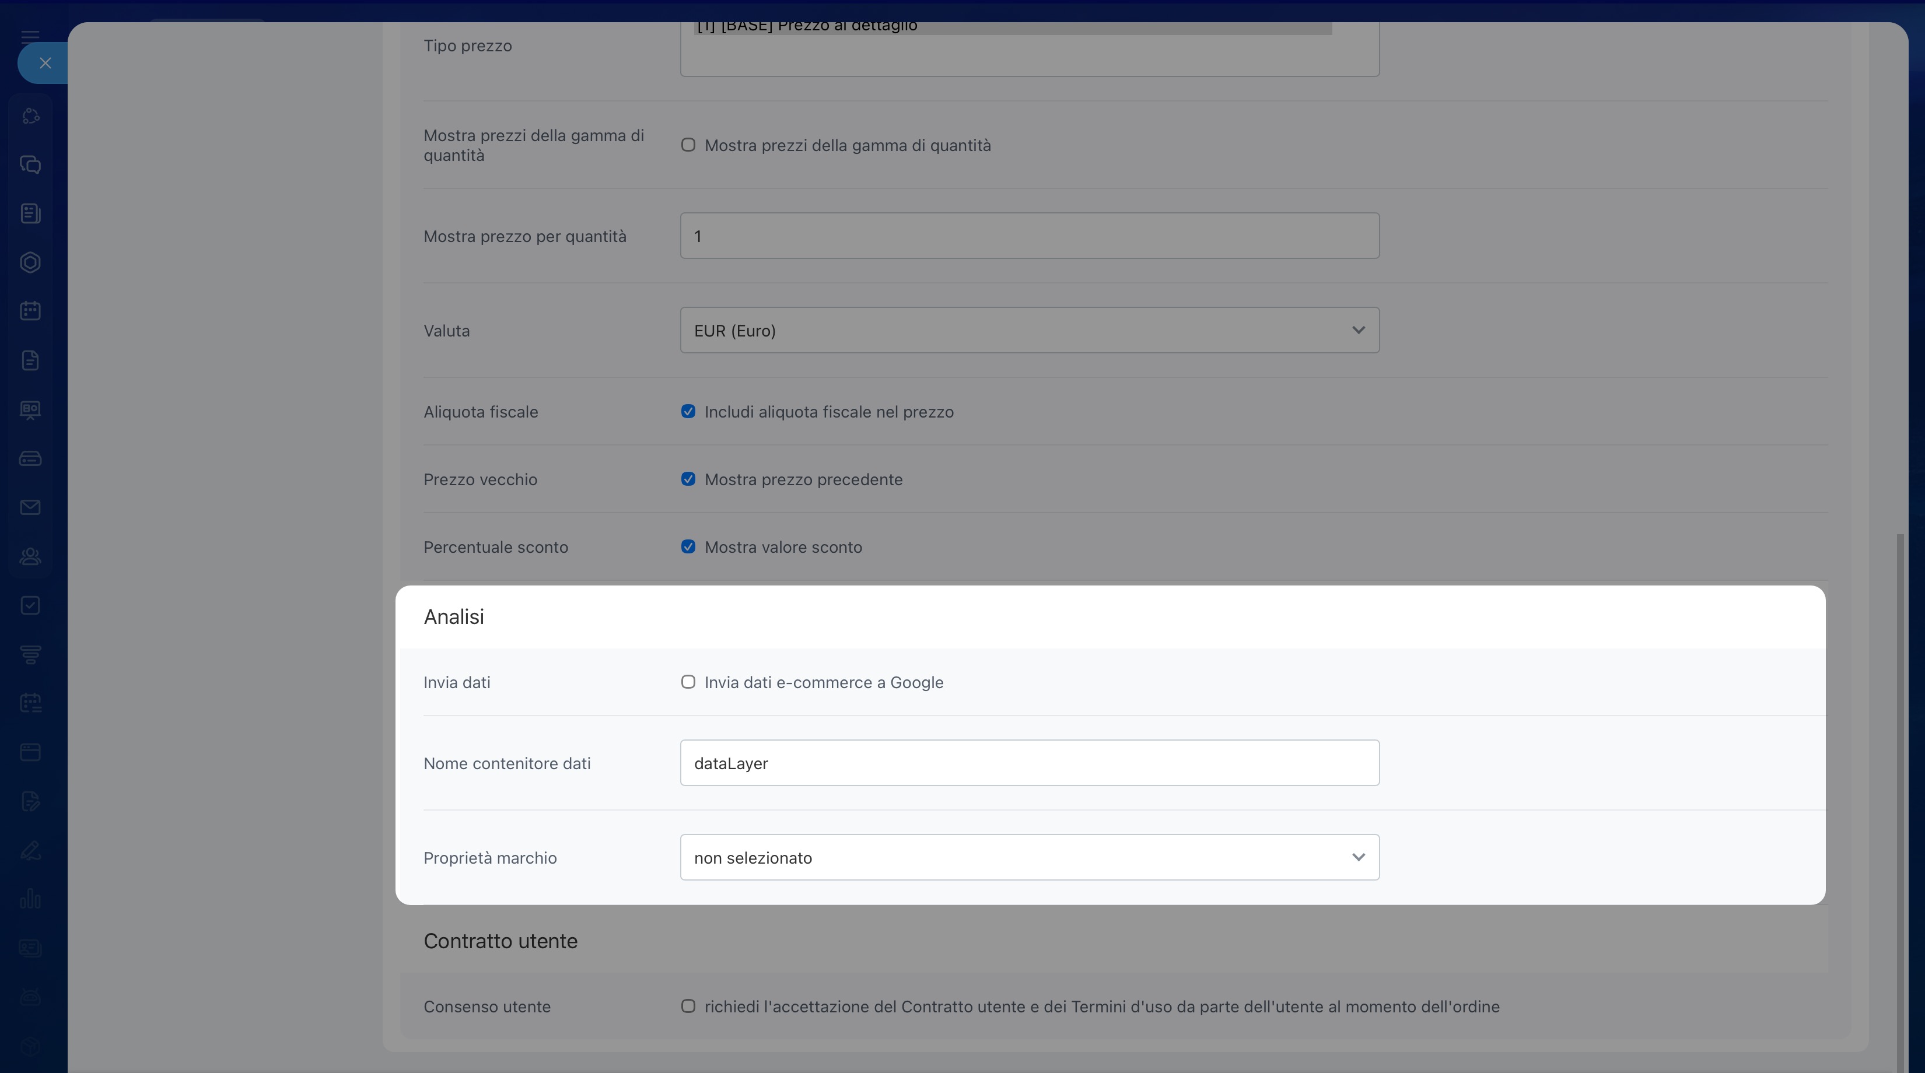
Task: Click the 'Mostra prezzo per quantità' input field
Action: 1030,236
